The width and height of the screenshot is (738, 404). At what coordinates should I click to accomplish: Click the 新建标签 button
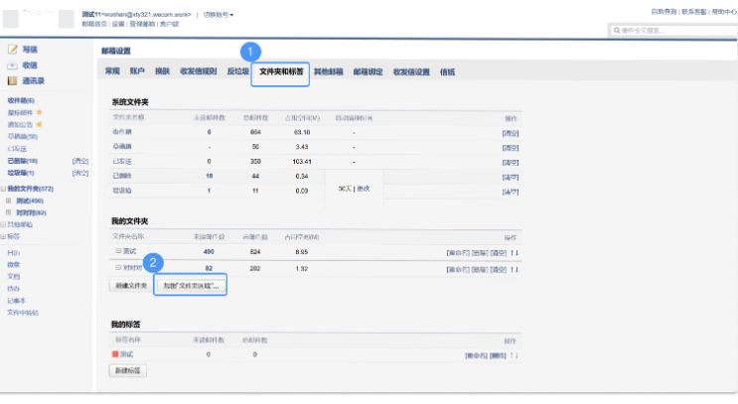(x=127, y=370)
